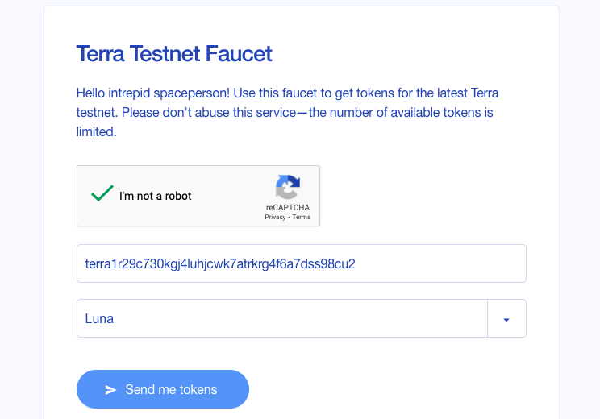Viewport: 600px width, 419px height.
Task: Open the reCAPTCHA Privacy link
Action: (x=275, y=218)
